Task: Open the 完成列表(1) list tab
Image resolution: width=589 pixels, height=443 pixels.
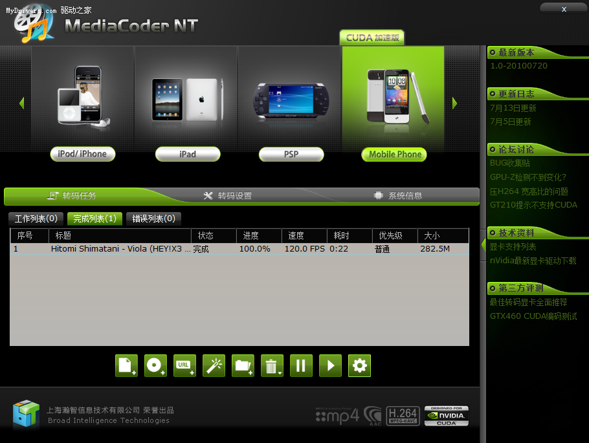Action: coord(94,219)
